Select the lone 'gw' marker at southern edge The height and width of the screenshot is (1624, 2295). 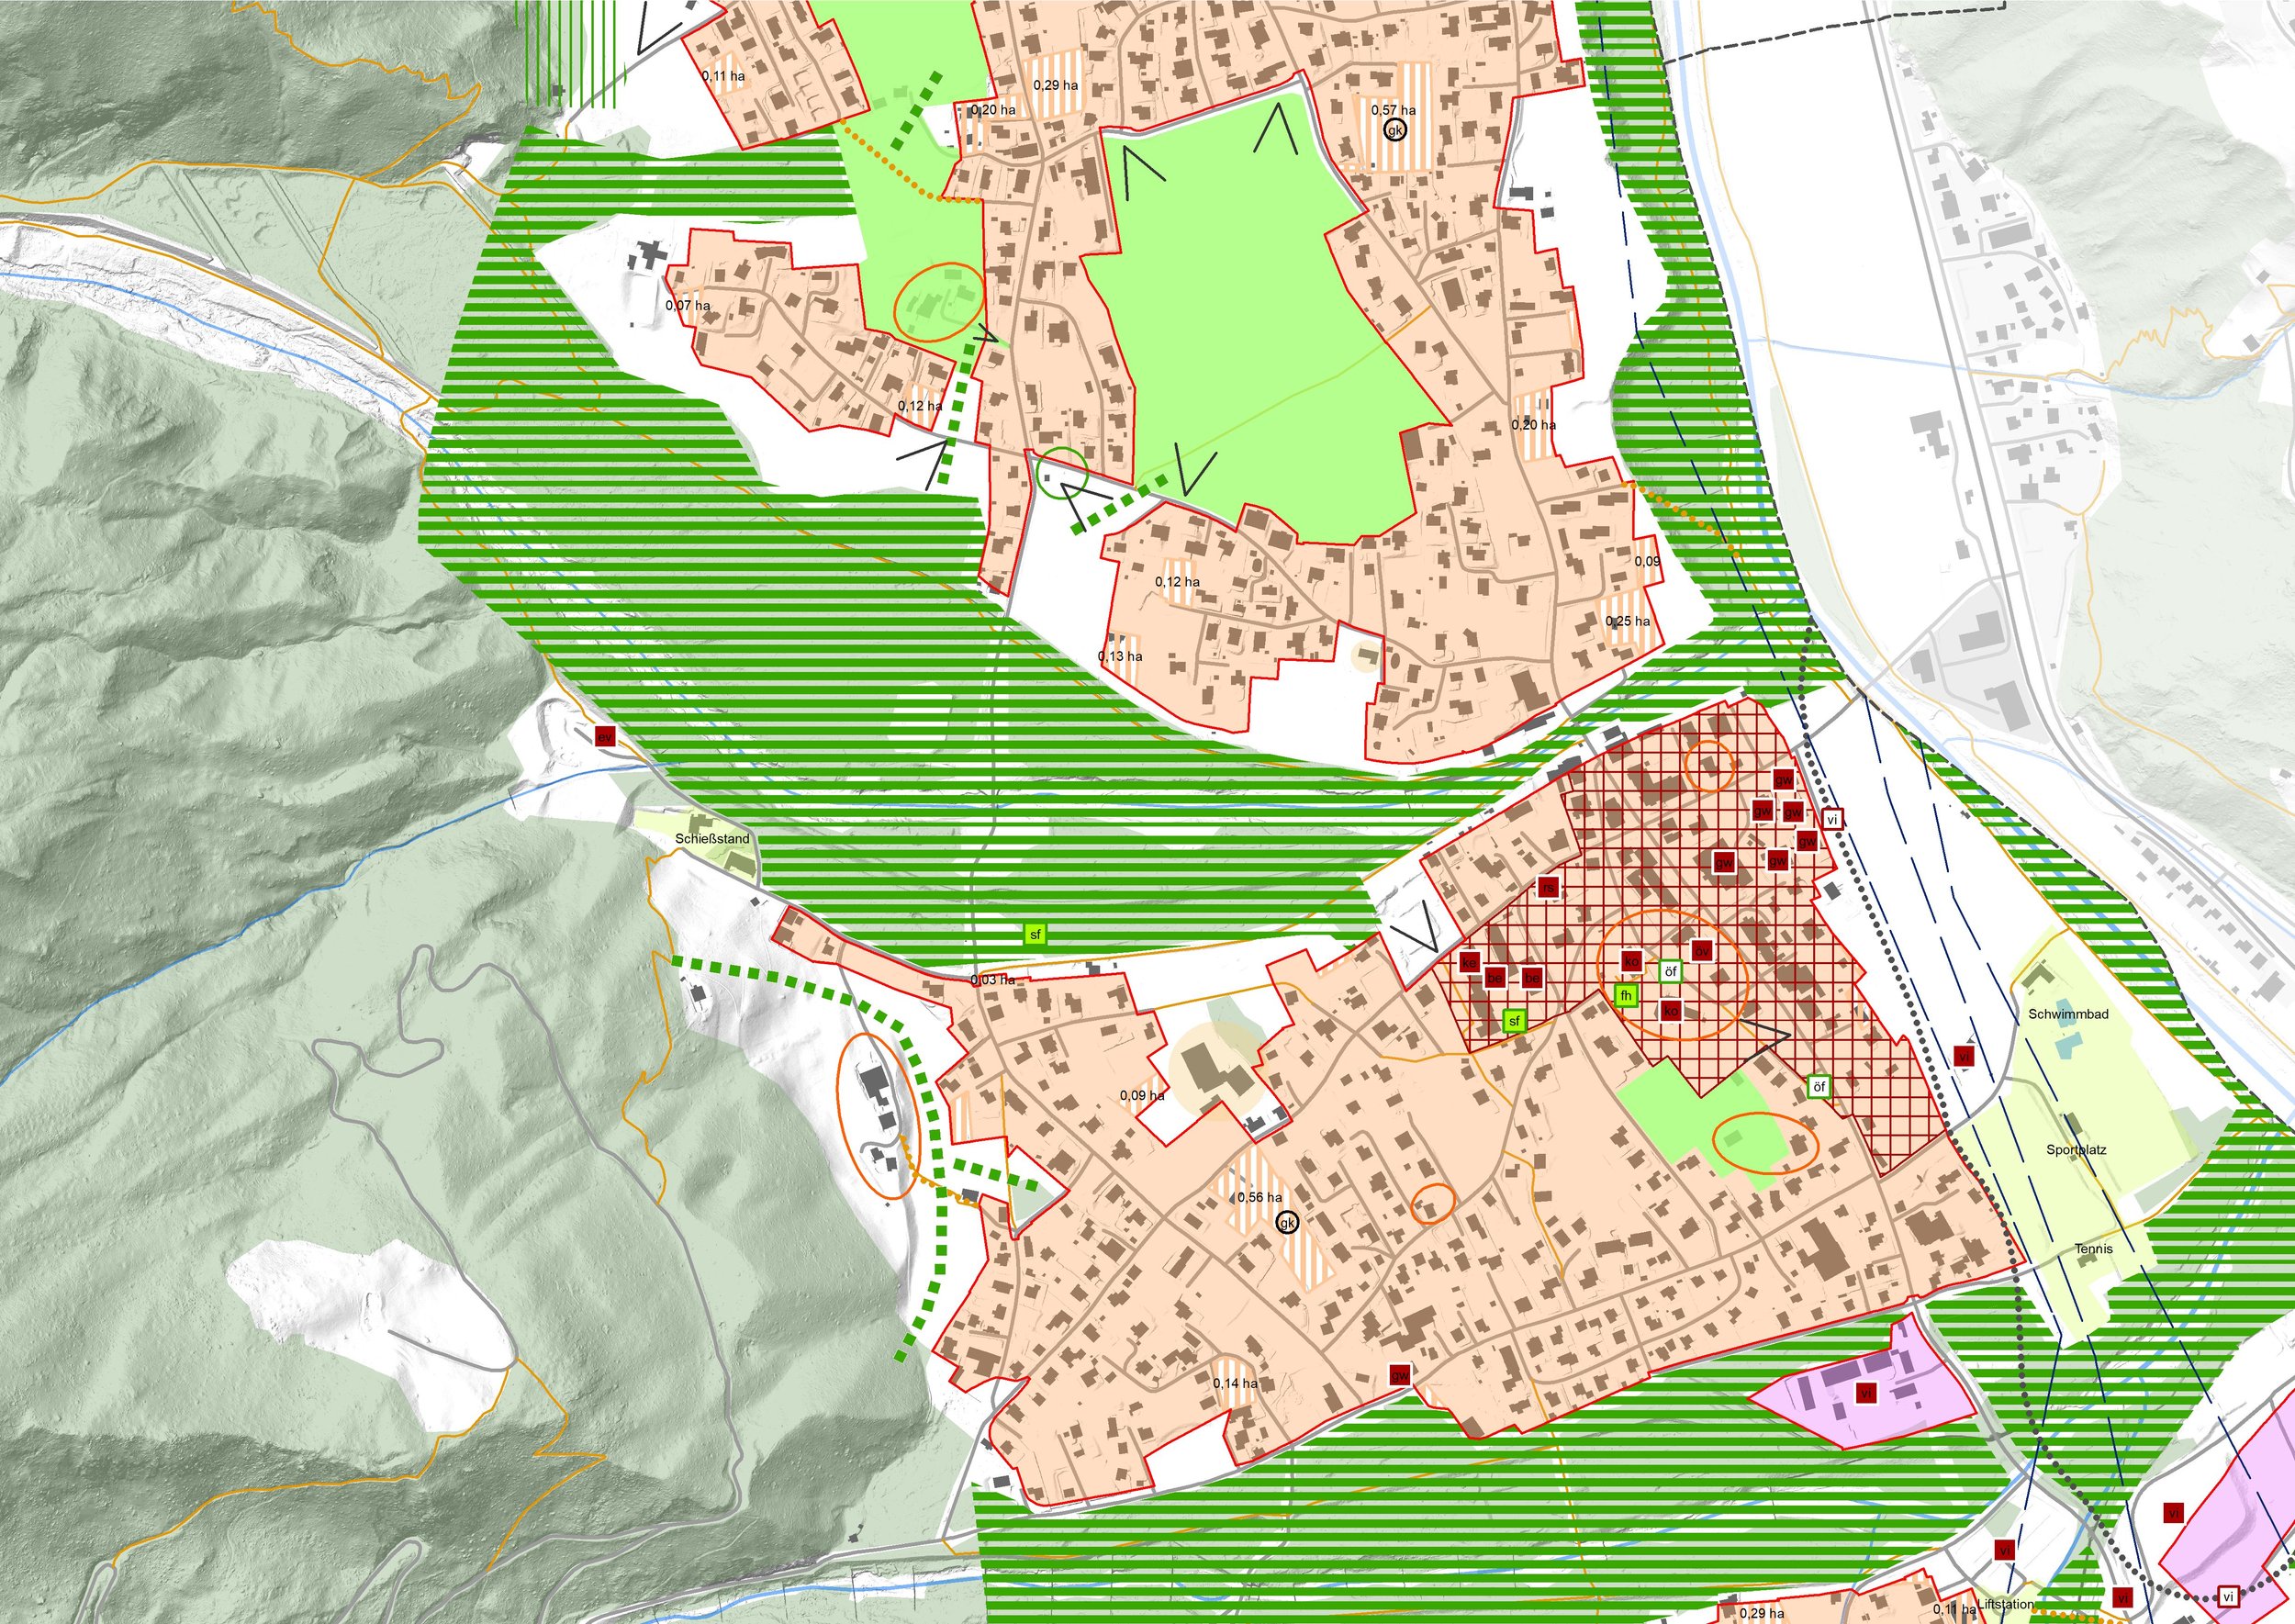click(x=1399, y=1376)
